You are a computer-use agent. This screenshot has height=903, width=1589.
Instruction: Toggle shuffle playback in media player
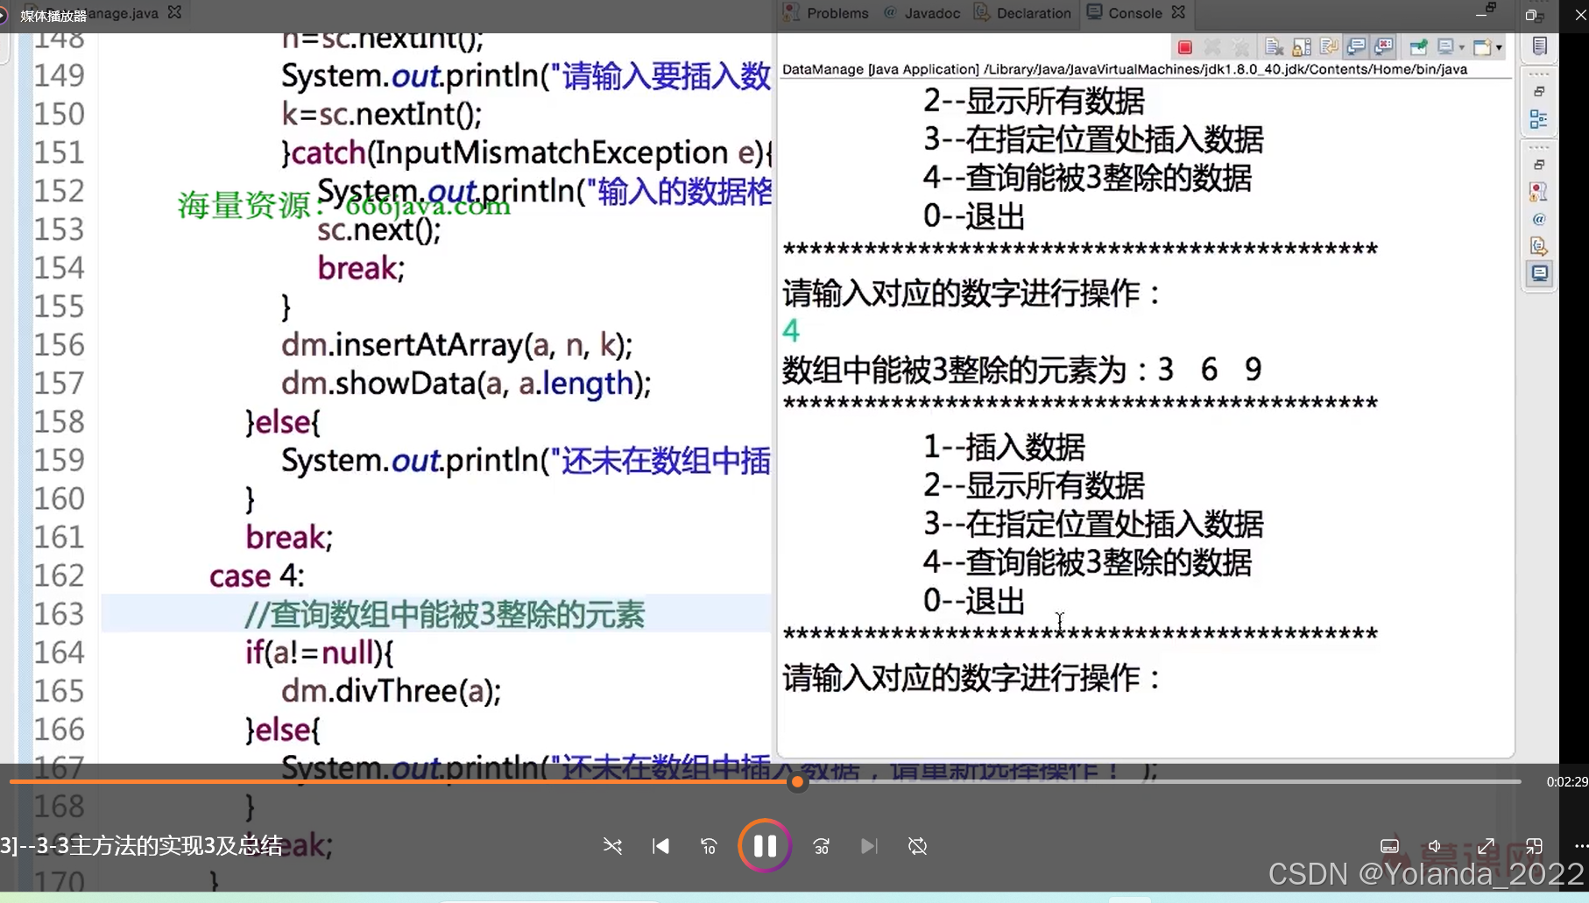(x=612, y=846)
